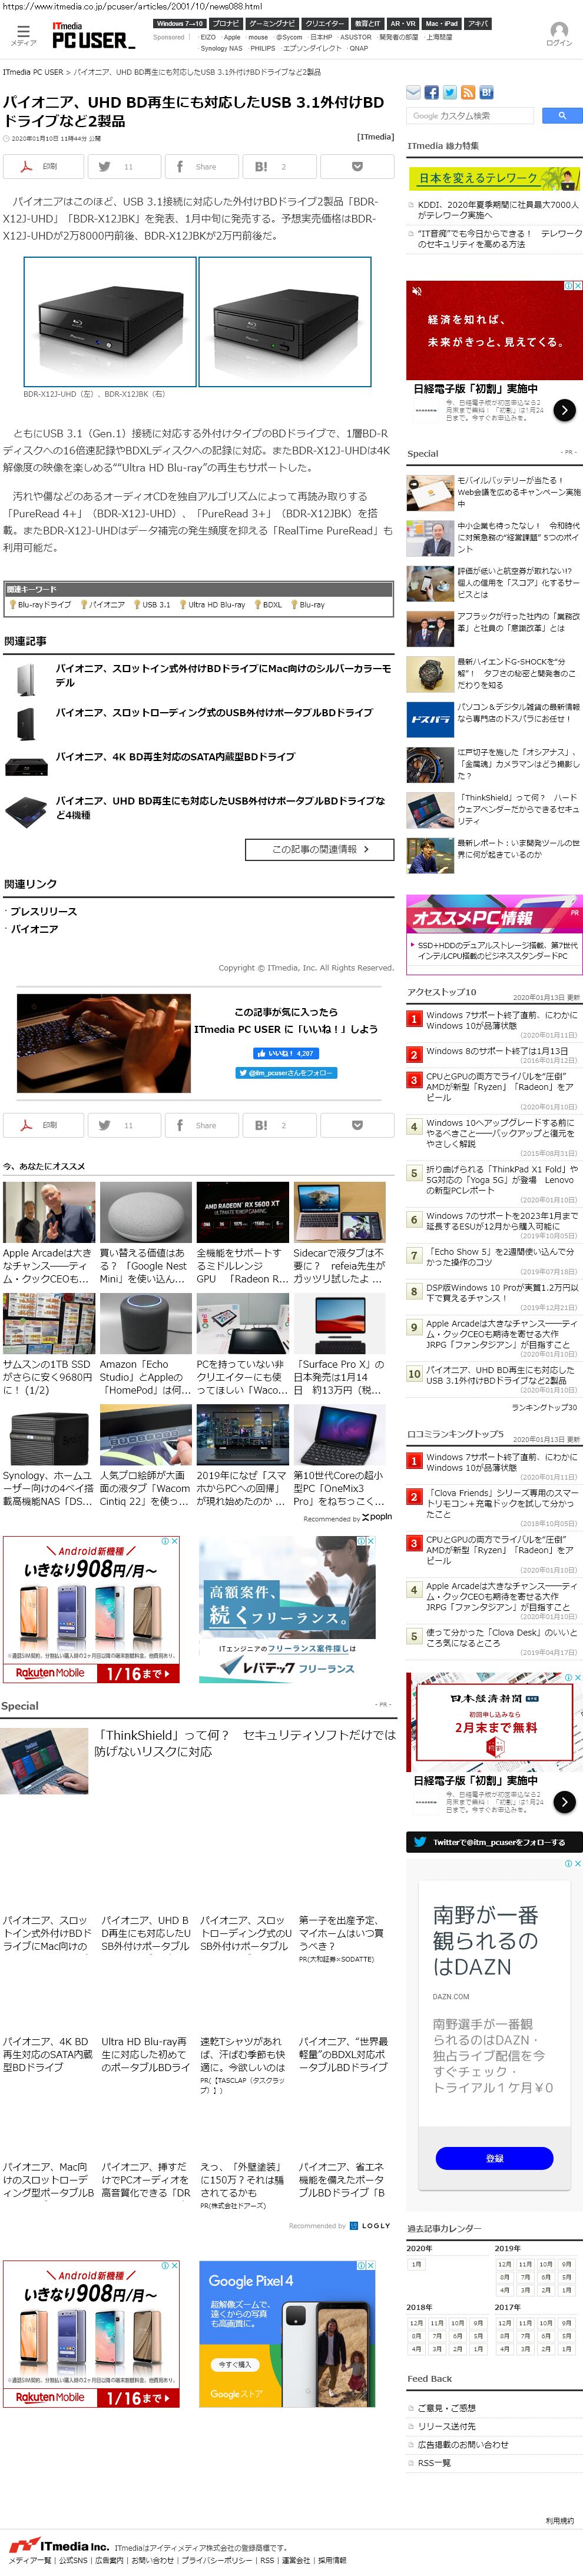
Task: Click the Facebook Share button under the headline
Action: tap(202, 166)
